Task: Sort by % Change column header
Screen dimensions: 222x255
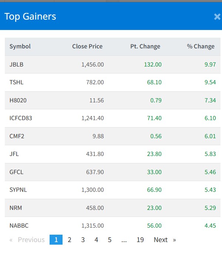Action: 201,47
